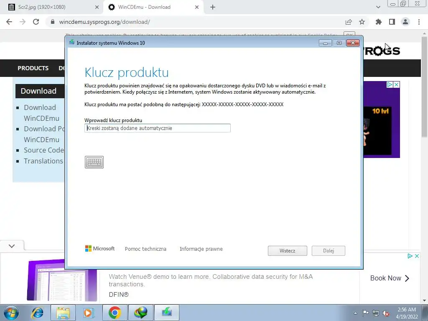Open the Pomoc techniczna link

[x=145, y=249]
